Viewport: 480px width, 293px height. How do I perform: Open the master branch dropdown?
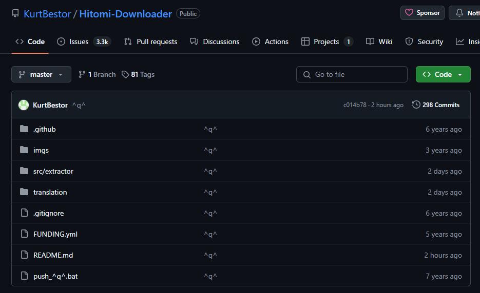click(42, 74)
